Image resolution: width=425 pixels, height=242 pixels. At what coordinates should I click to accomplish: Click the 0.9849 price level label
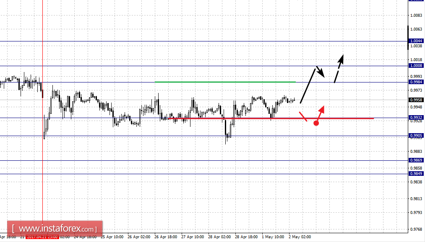click(416, 174)
